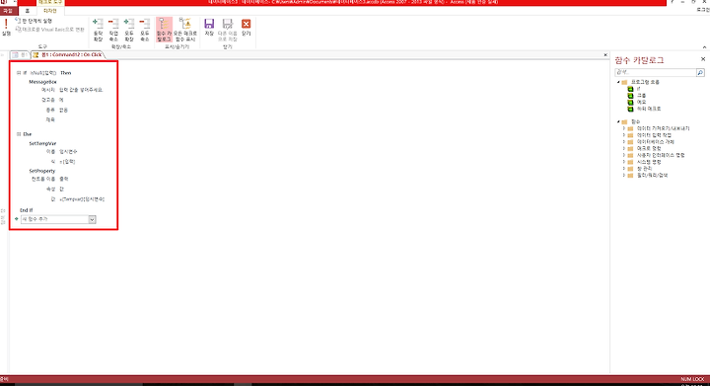Expand 창 관리 folder
This screenshot has width=710, height=386.
tap(624, 169)
